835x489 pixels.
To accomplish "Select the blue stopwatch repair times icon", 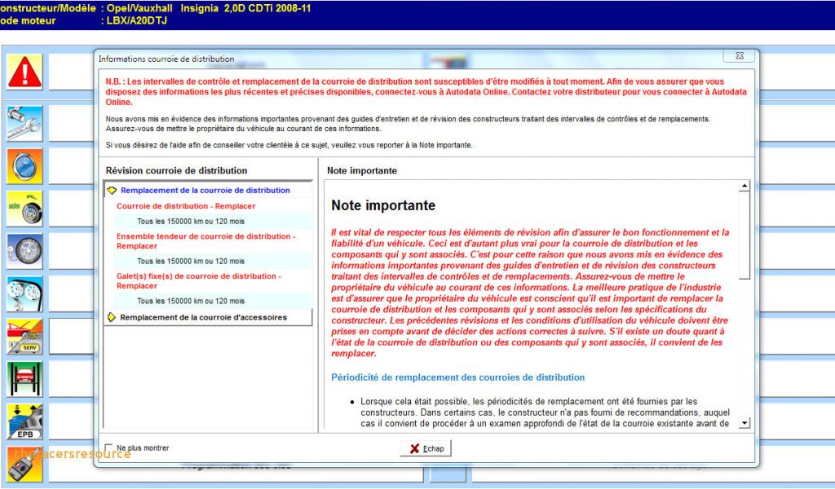I will [x=24, y=166].
